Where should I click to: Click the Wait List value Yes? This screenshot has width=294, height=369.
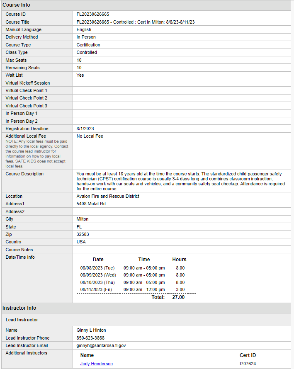pos(80,75)
